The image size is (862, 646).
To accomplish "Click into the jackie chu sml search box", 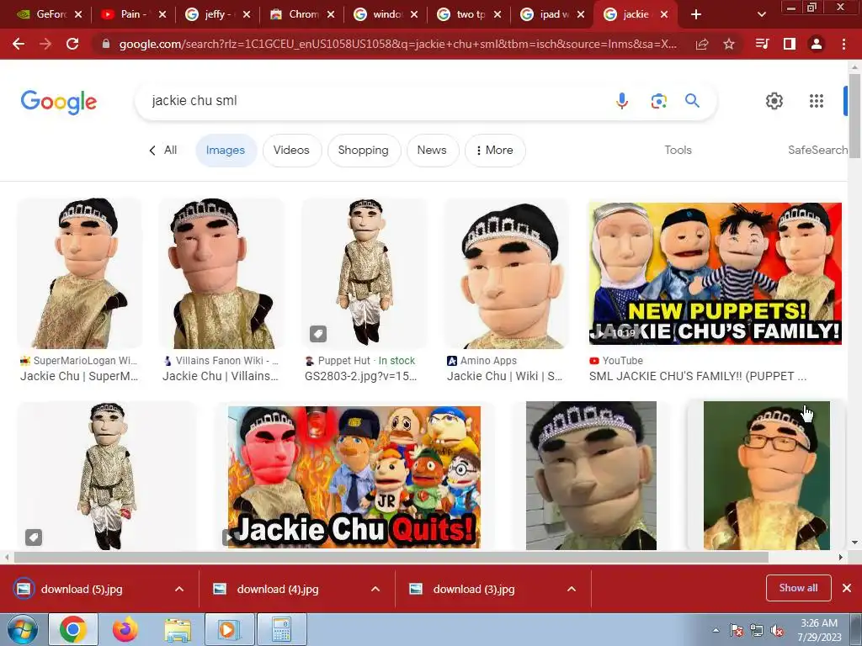I will pyautogui.click(x=374, y=101).
